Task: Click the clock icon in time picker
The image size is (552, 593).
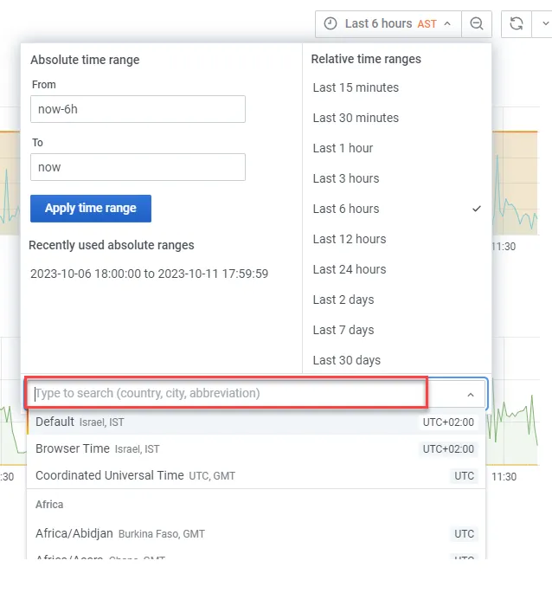Action: [x=331, y=23]
